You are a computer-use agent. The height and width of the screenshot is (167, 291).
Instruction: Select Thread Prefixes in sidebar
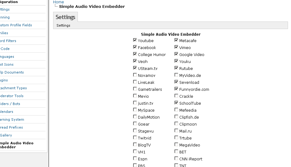click(11, 127)
